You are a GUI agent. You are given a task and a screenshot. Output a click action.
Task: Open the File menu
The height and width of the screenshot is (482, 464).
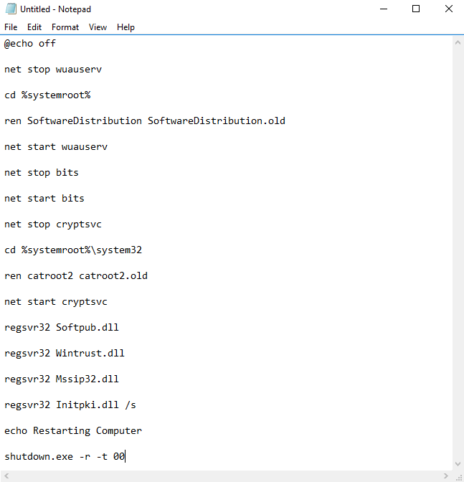tap(11, 27)
